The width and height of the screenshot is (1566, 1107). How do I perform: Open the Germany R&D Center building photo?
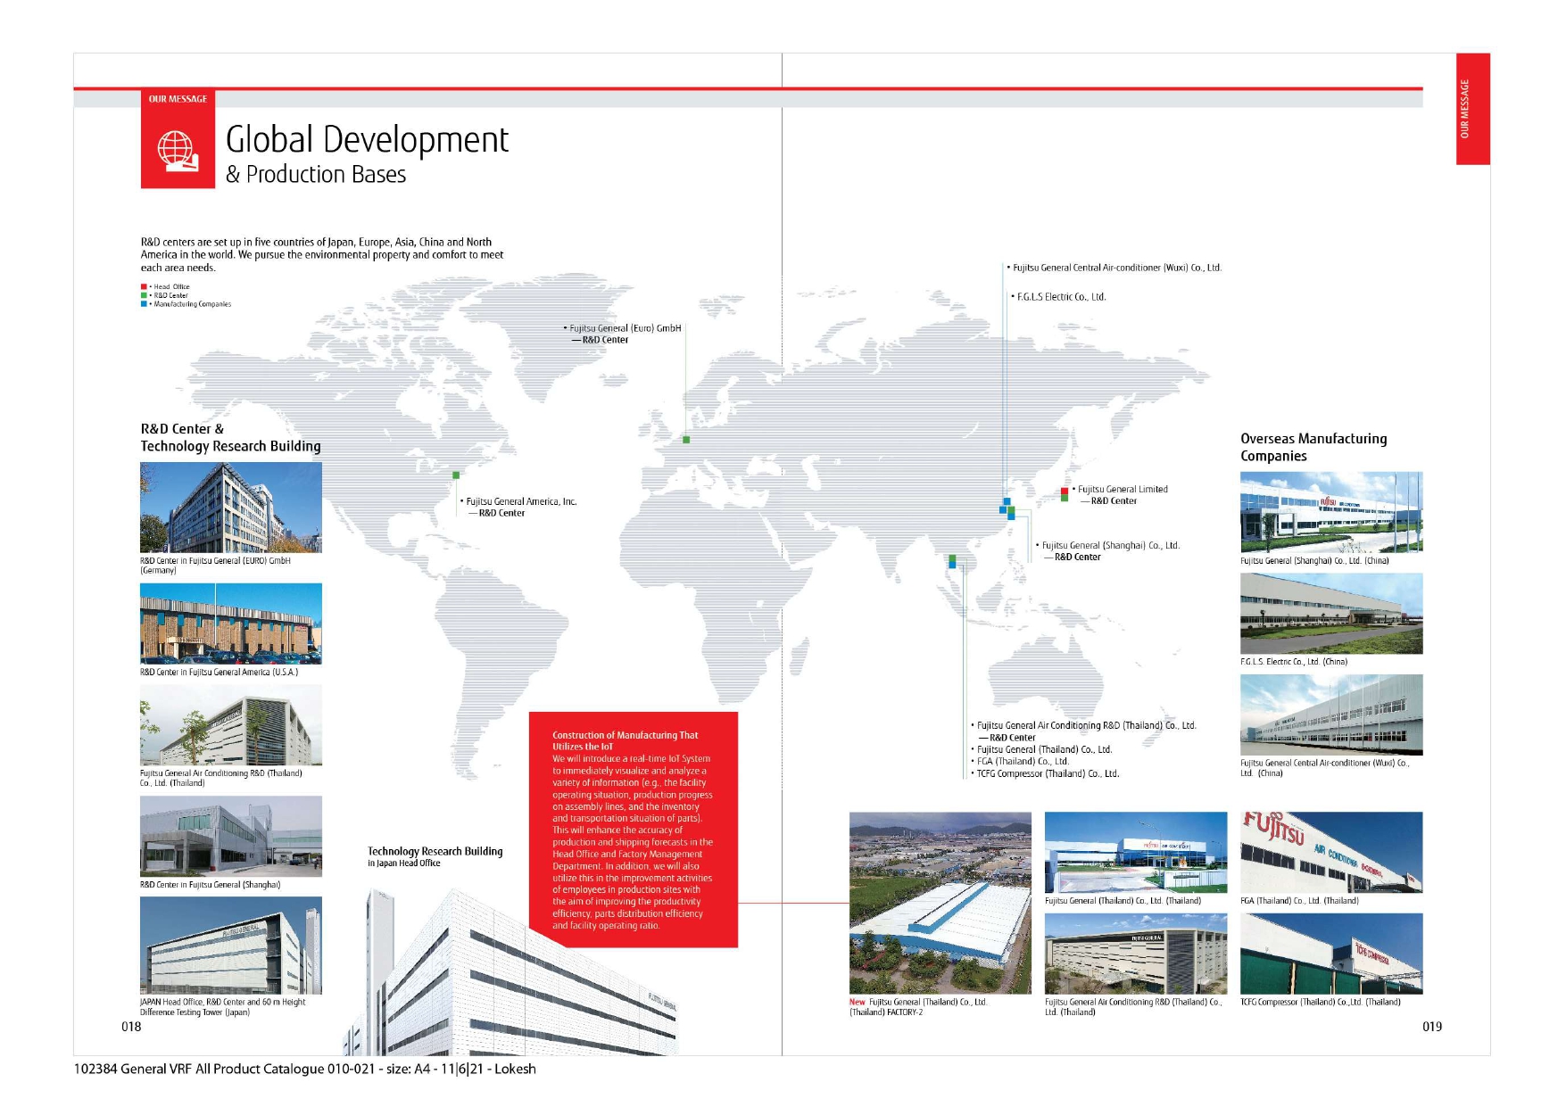pos(231,508)
